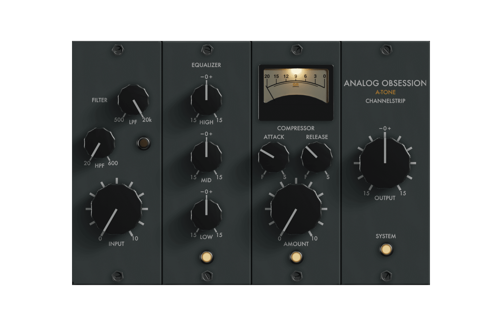The height and width of the screenshot is (326, 502).
Task: Click the orange A-TONE label
Action: (x=385, y=92)
